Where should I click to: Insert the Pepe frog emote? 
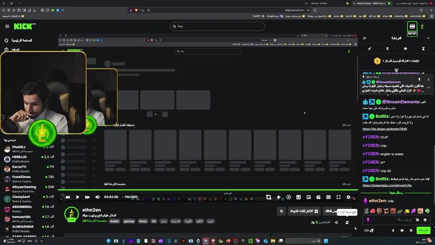pyautogui.click(x=400, y=211)
